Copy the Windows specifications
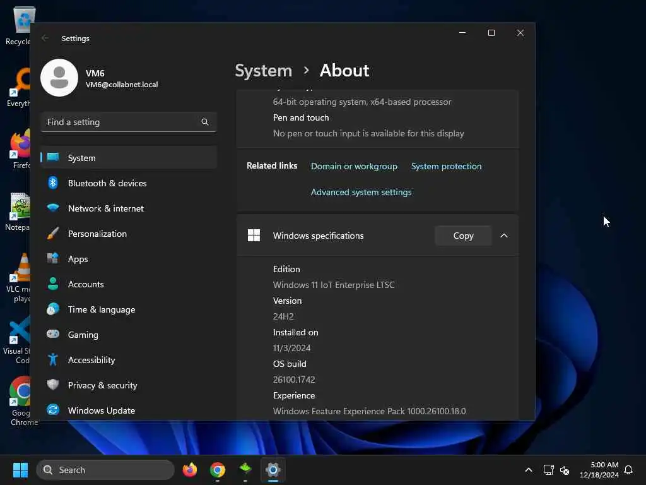The height and width of the screenshot is (485, 646). [x=463, y=236]
